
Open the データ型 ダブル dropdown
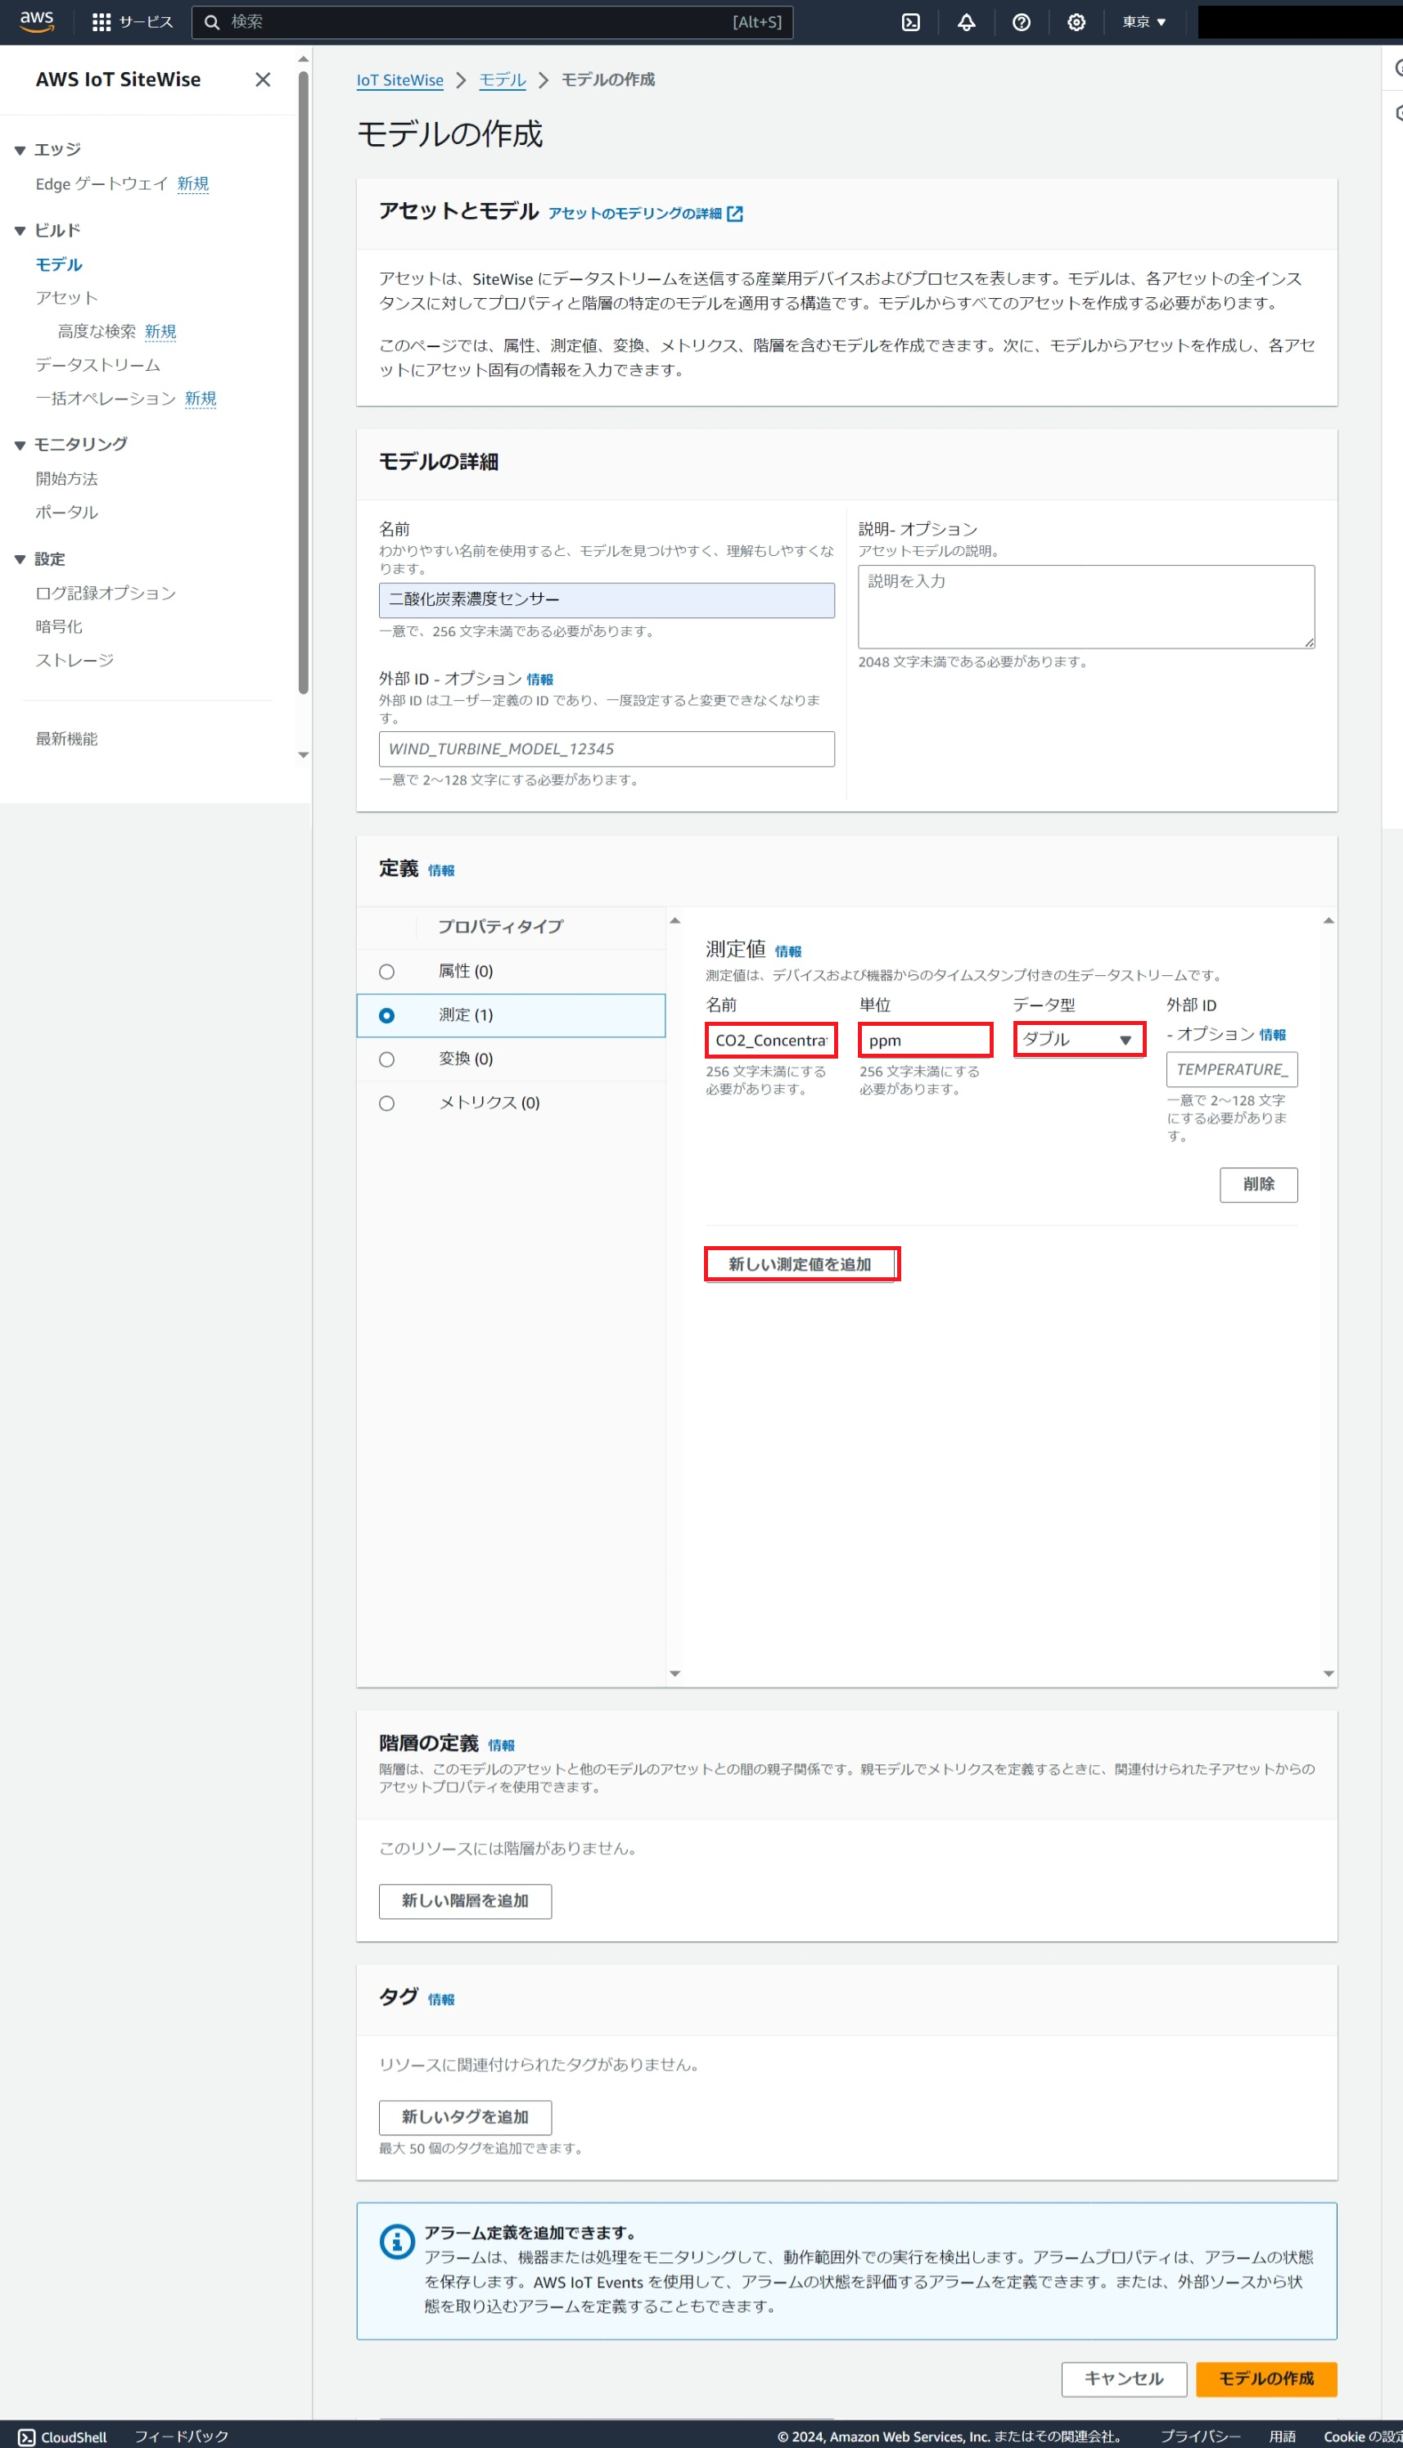(1078, 1040)
